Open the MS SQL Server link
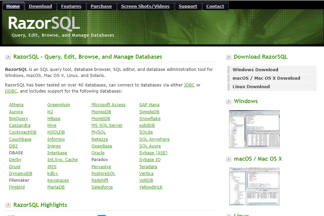This screenshot has height=216, width=324. click(107, 125)
